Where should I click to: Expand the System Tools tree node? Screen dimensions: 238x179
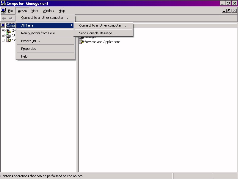[x=3, y=31]
